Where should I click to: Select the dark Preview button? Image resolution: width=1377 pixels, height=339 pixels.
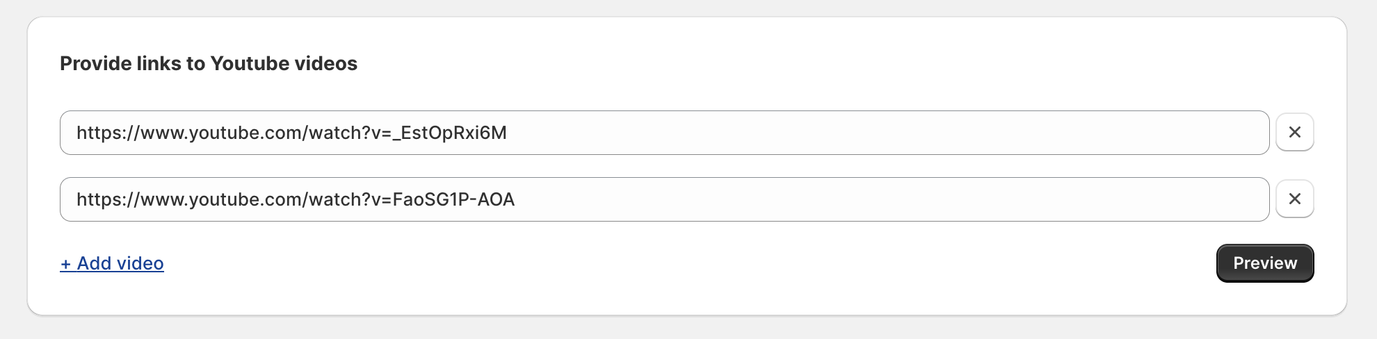(x=1264, y=263)
